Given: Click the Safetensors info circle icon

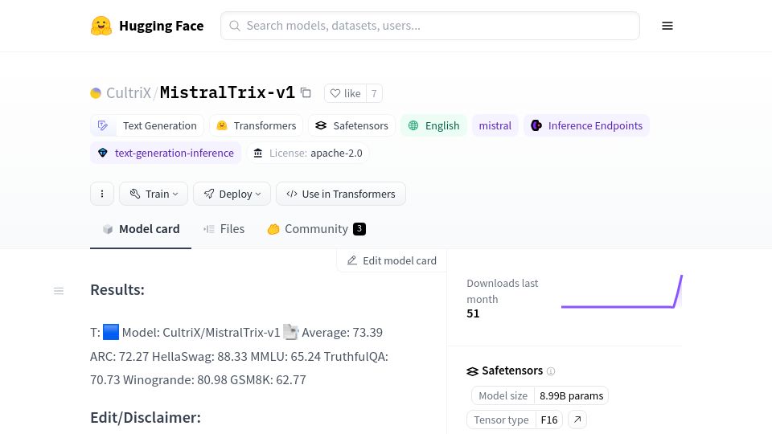Looking at the screenshot, I should [551, 371].
